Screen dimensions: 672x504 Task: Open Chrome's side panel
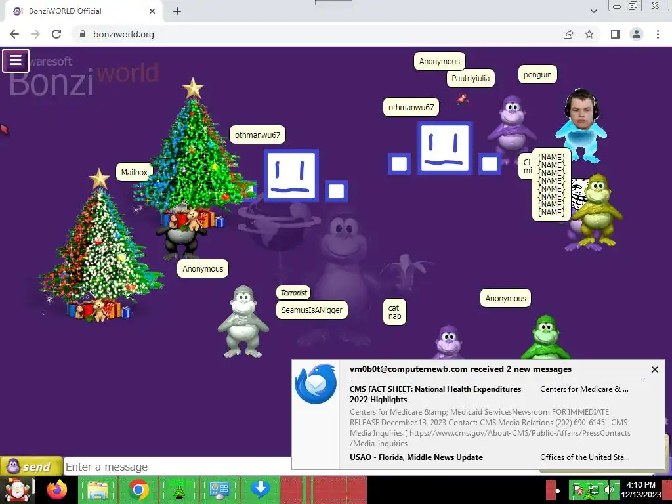point(616,34)
